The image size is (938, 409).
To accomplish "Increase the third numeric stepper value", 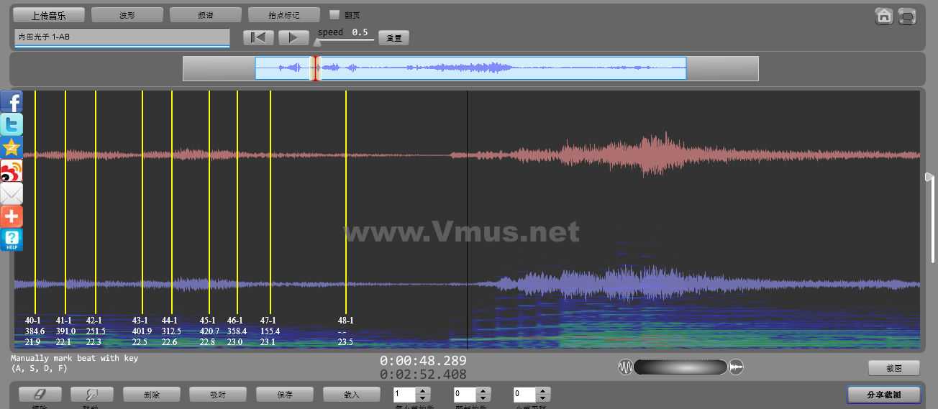I will point(543,391).
